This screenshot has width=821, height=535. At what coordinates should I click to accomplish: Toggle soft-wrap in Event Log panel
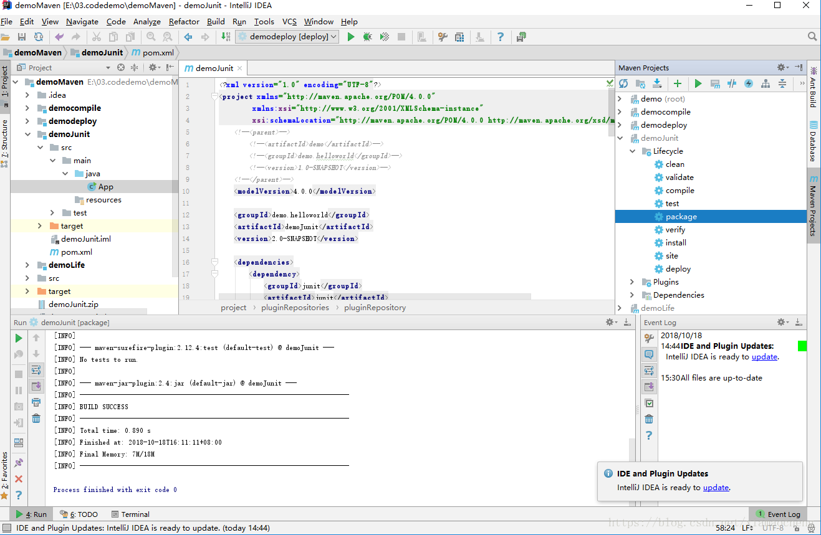(x=649, y=371)
